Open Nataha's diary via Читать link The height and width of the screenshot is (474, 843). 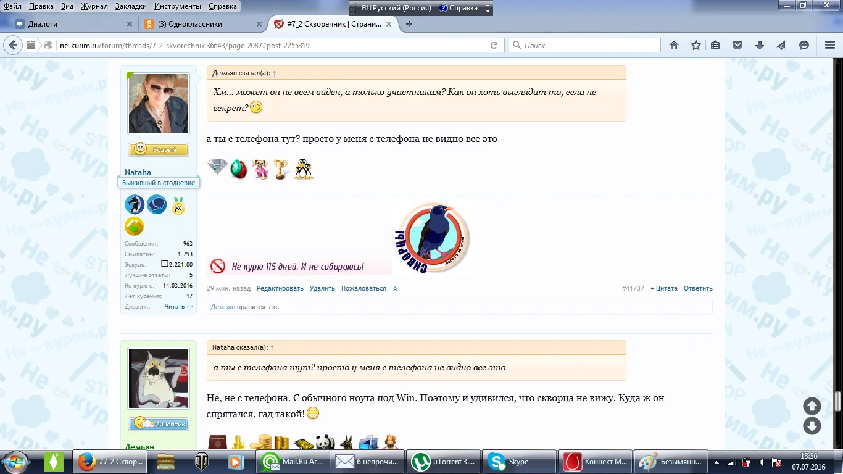tap(175, 306)
